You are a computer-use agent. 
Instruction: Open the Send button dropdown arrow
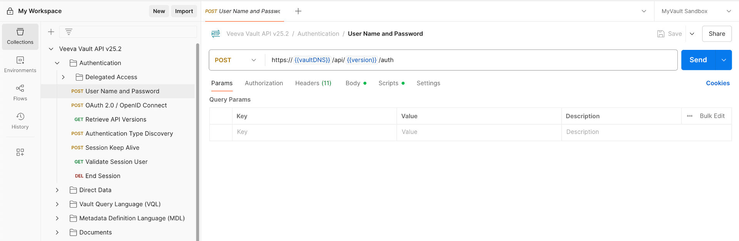[724, 60]
